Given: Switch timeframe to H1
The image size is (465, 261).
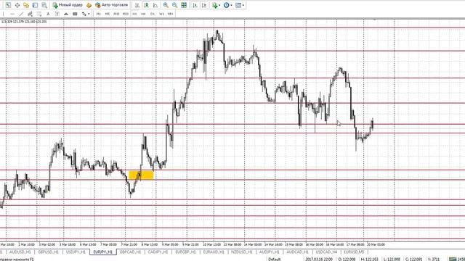Looking at the screenshot, I should point(134,14).
